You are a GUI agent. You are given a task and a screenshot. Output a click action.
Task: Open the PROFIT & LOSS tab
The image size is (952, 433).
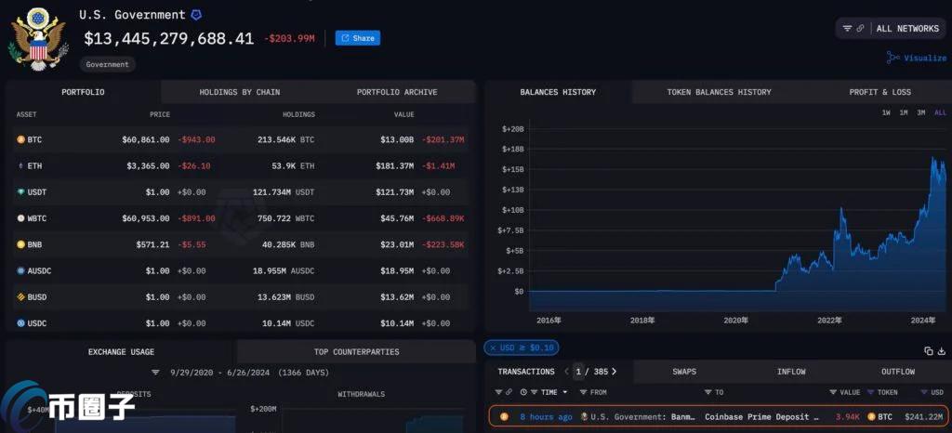(x=879, y=92)
